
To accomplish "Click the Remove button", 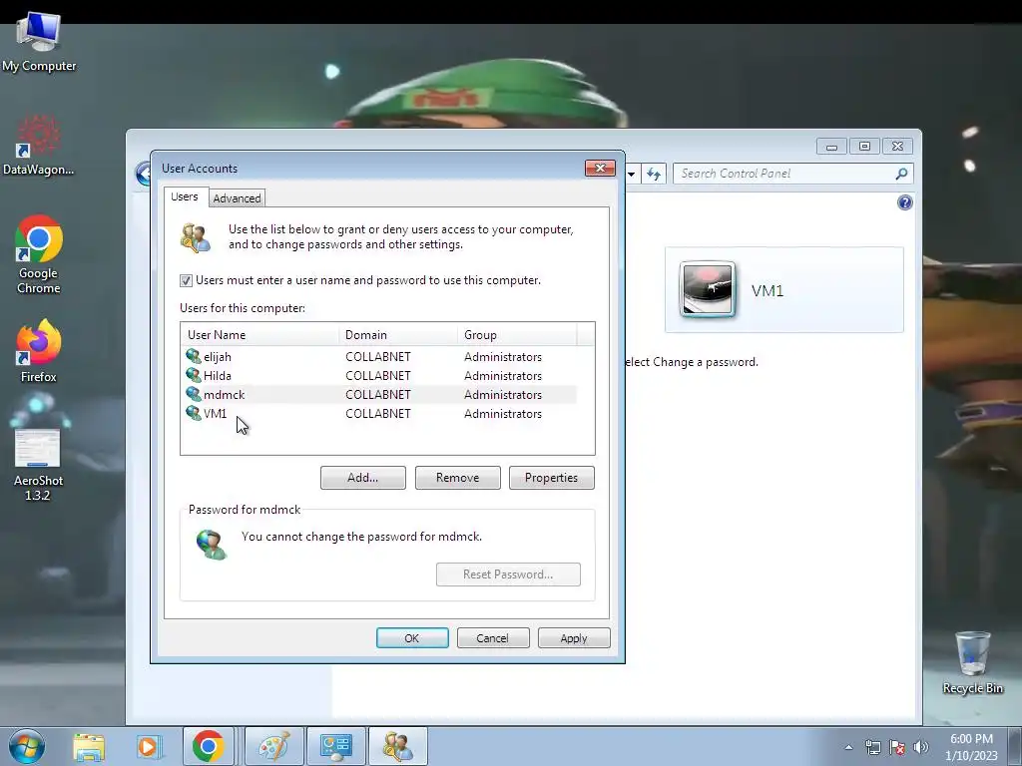I will 457,478.
